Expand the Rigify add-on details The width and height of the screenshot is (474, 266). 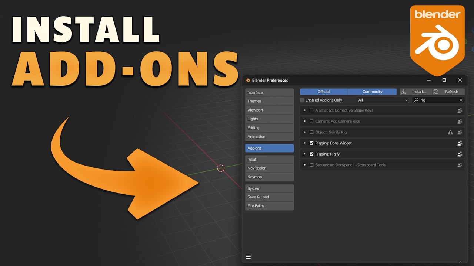pos(305,154)
